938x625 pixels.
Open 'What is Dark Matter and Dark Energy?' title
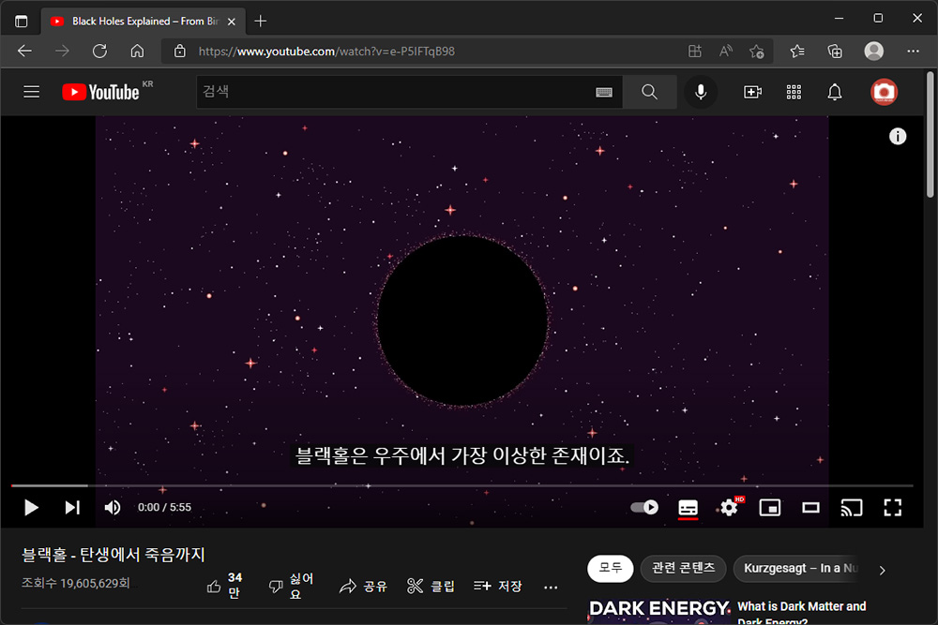tap(802, 613)
